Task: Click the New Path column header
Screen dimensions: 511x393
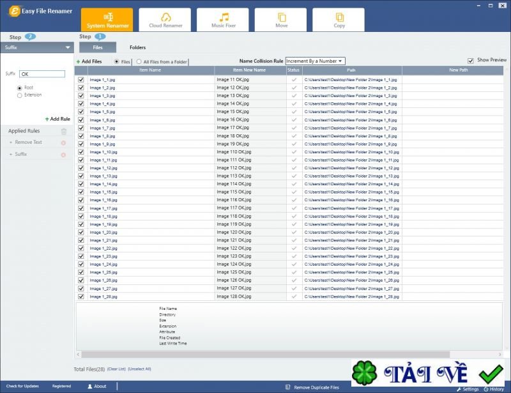Action: (453, 70)
